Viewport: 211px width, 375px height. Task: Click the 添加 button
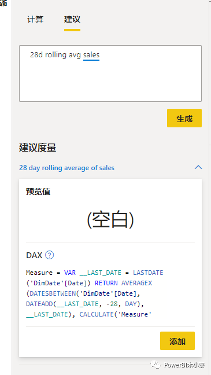(177, 341)
